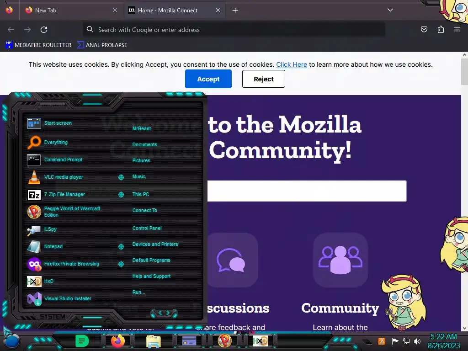Open the second bookmark toolbar item
Screen dimensions: 468x351
[102, 45]
